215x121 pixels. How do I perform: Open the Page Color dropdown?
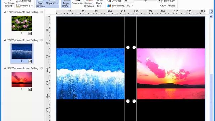tap(66, 4)
